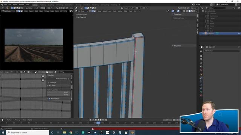241x135 pixels.
Task: Open the Material properties tab icon
Action: (201, 95)
